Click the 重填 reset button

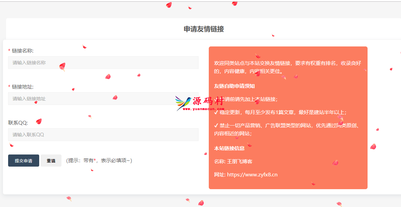(51, 161)
